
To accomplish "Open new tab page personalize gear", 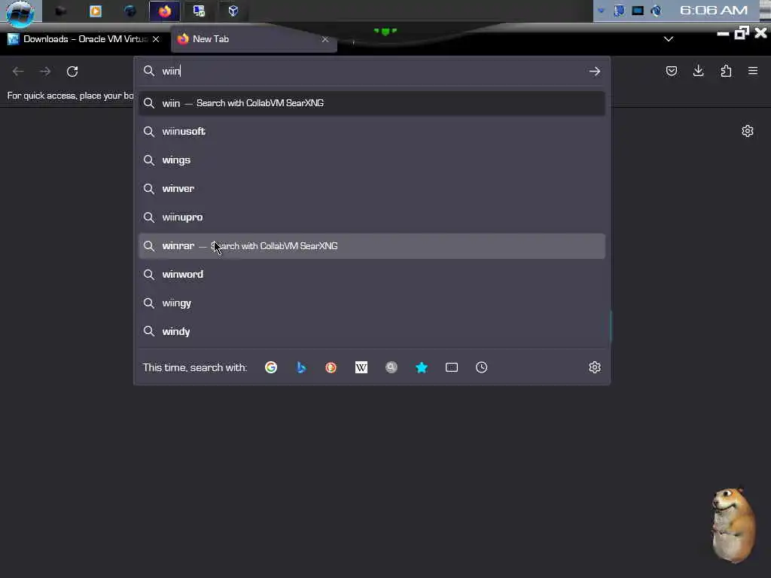I will 748,131.
